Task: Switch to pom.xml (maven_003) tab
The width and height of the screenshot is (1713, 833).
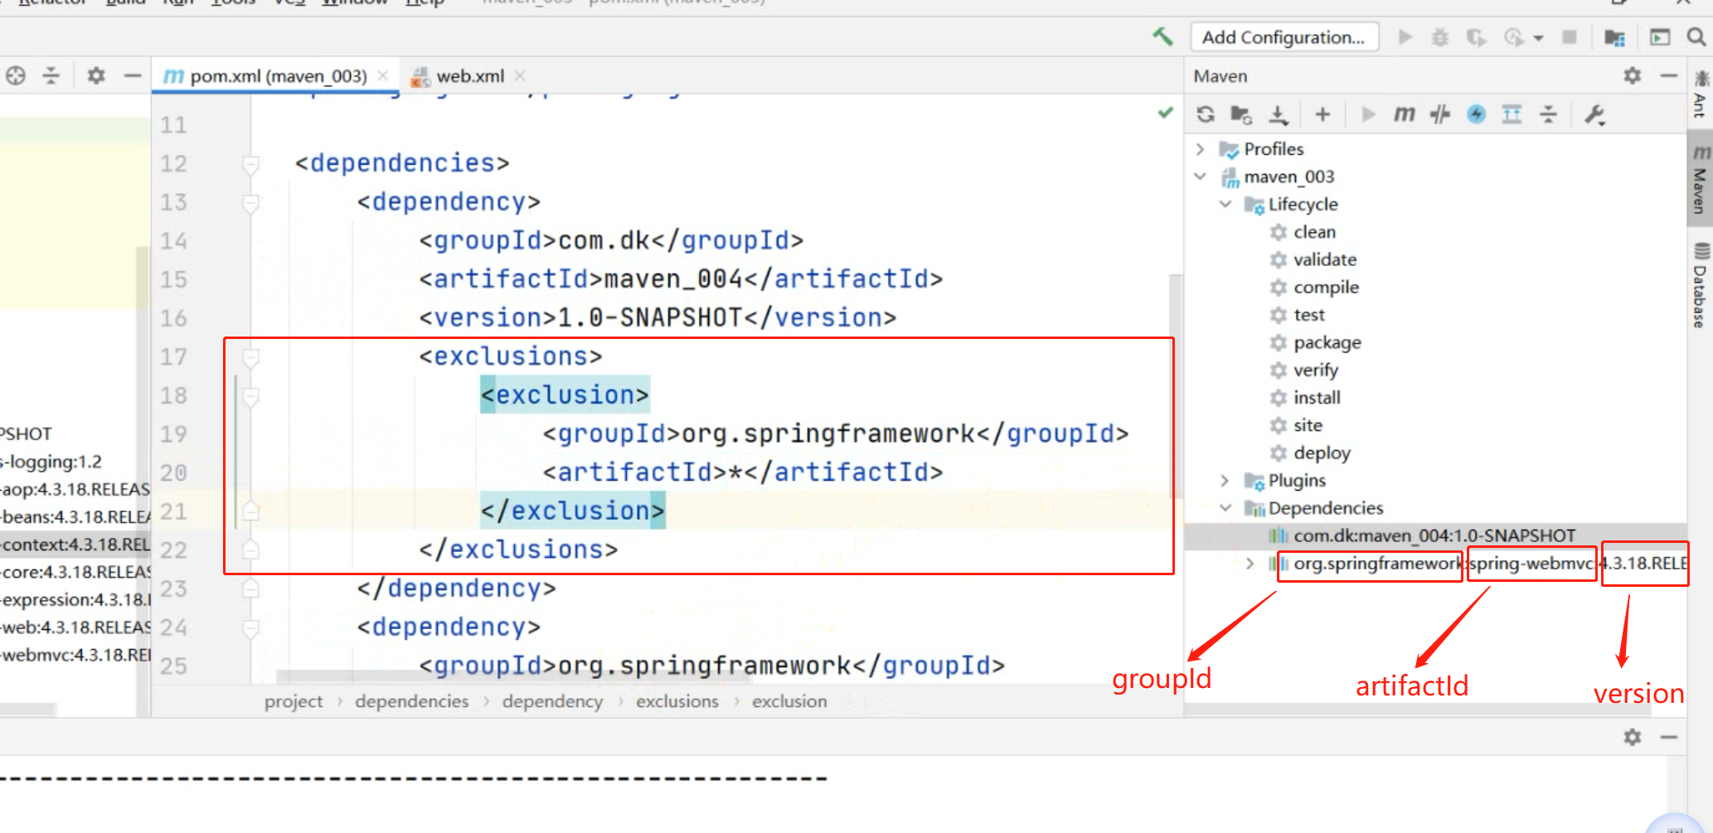Action: (277, 76)
